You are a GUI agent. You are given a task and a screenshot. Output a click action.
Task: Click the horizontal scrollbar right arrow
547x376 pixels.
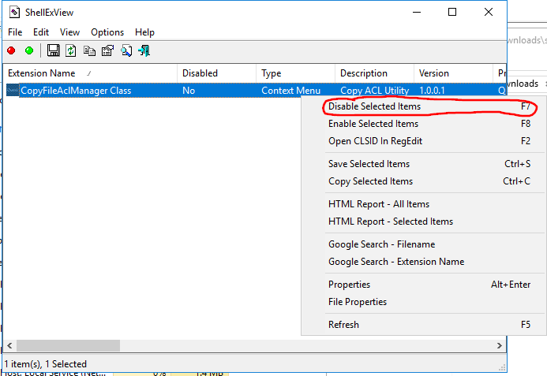(x=500, y=346)
